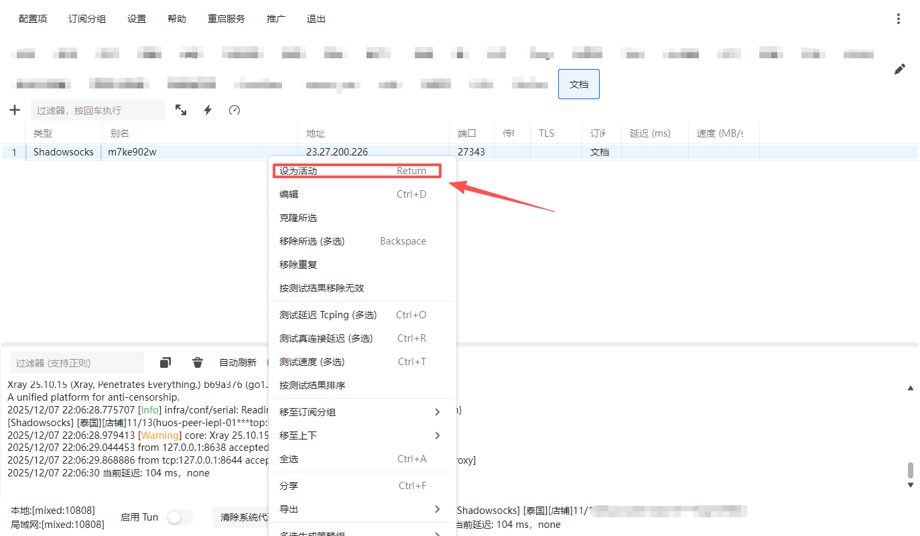Open the 订阅分组 menu item
Screen dimensions: 920x536
pos(86,19)
